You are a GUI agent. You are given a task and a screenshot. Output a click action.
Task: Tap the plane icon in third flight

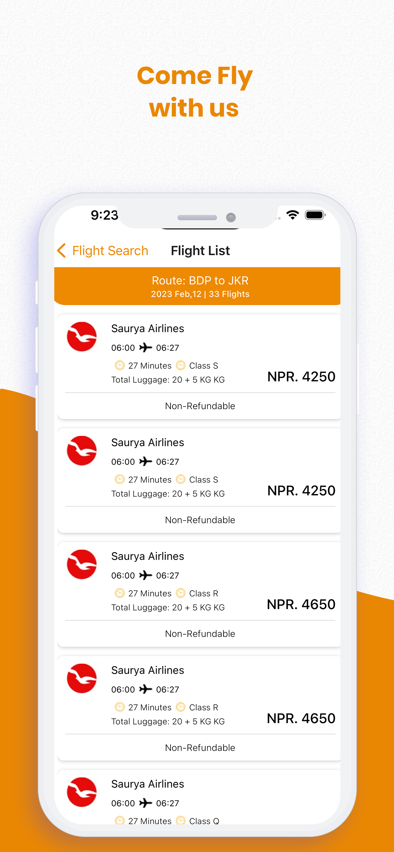click(x=145, y=575)
